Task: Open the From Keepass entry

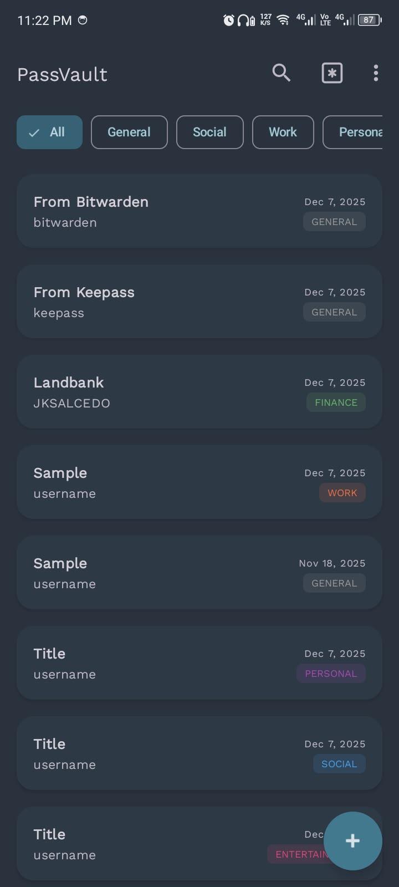Action: (166, 302)
